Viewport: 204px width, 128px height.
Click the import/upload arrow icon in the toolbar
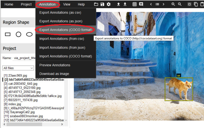118,4
